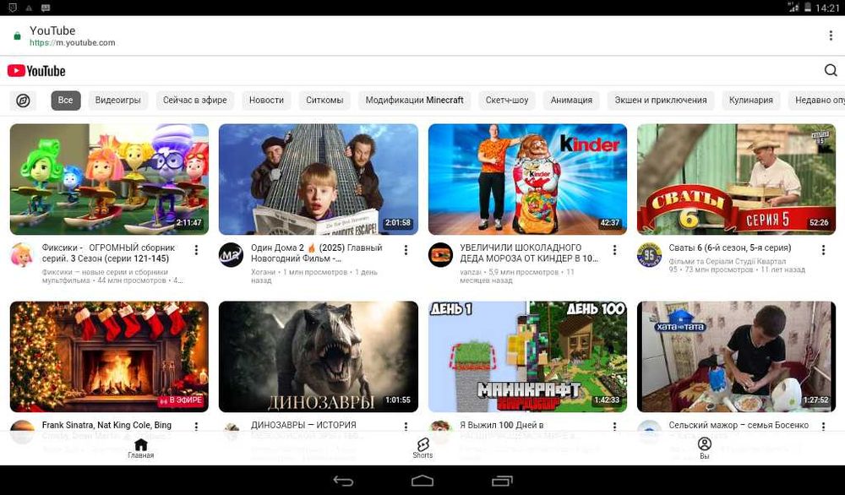
Task: Open options for ДИНОЗАВРЫ video
Action: pos(406,427)
